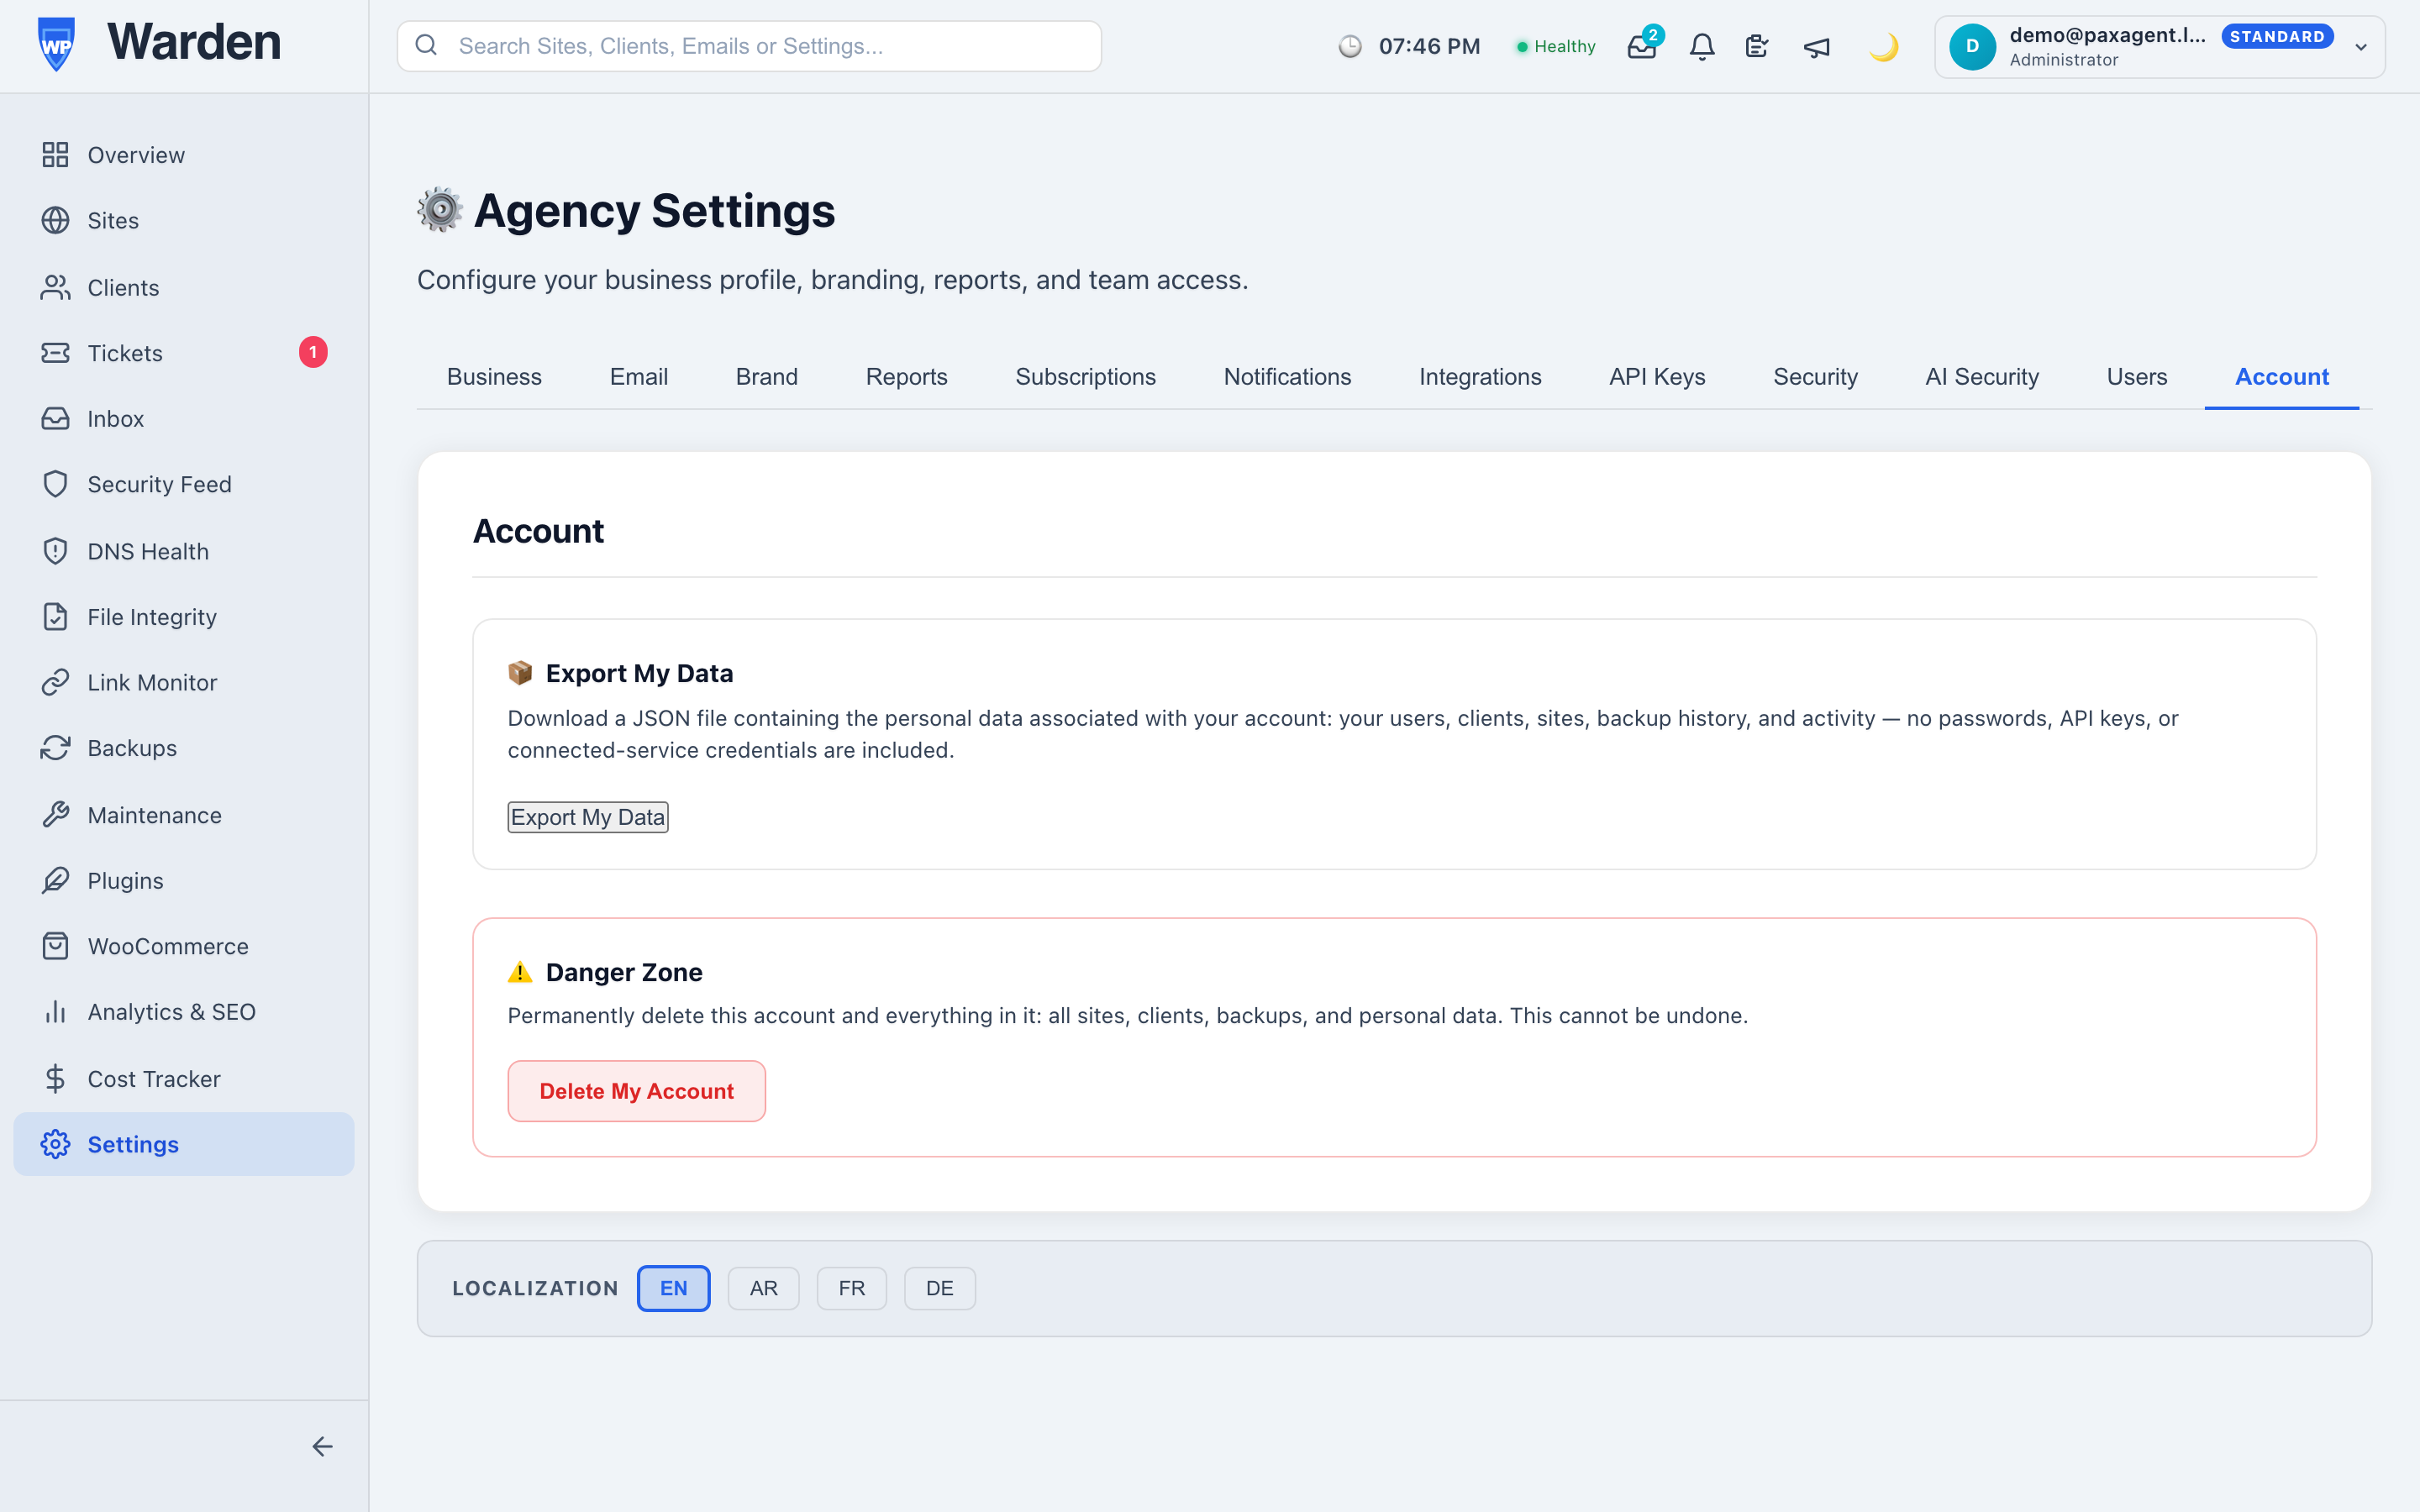Viewport: 2420px width, 1512px height.
Task: Focus the search sites and clients field
Action: [749, 46]
